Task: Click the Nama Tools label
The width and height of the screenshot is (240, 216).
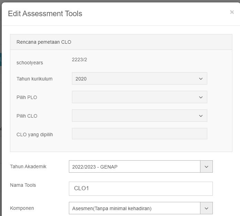Action: [x=23, y=185]
